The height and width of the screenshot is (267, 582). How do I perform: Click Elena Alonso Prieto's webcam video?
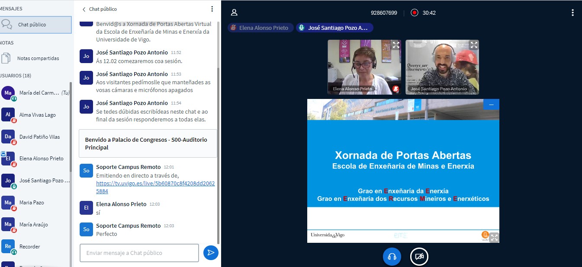364,67
